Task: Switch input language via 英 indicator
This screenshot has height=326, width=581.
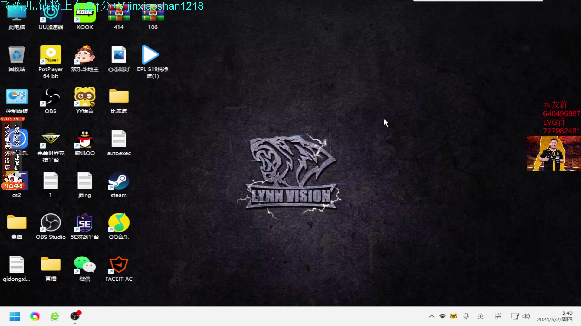Action: [x=480, y=316]
